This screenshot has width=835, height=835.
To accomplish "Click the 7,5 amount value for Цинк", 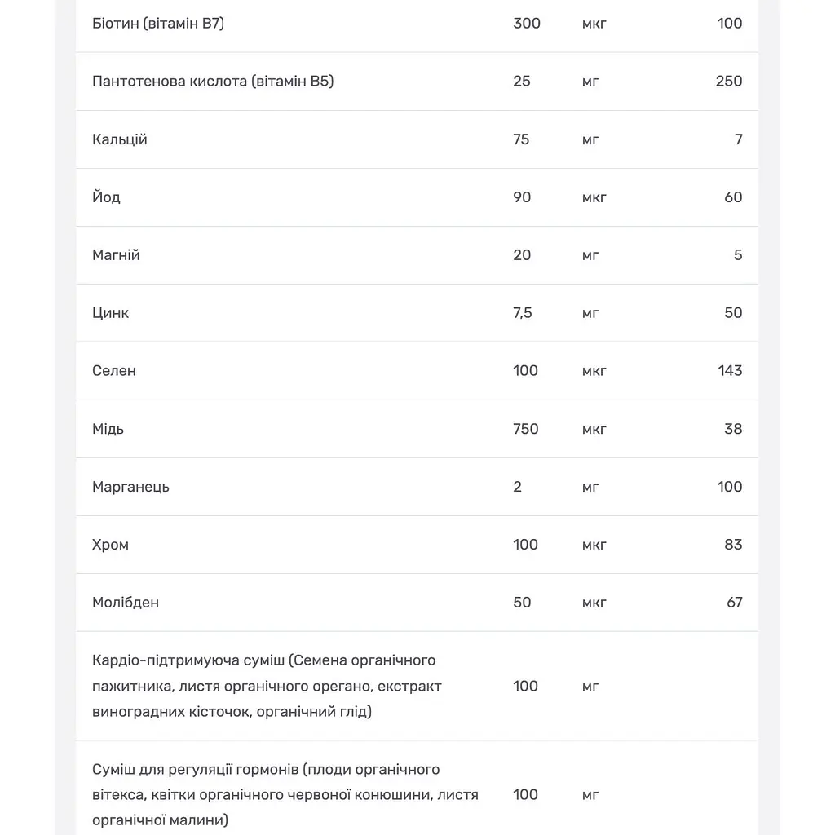I will 523,313.
